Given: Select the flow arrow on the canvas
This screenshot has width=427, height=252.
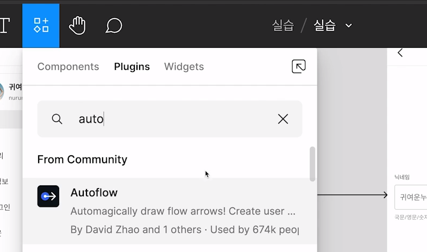Looking at the screenshot, I should click(352, 195).
